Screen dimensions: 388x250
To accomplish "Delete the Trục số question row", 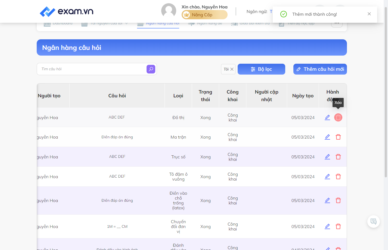I will pyautogui.click(x=338, y=157).
